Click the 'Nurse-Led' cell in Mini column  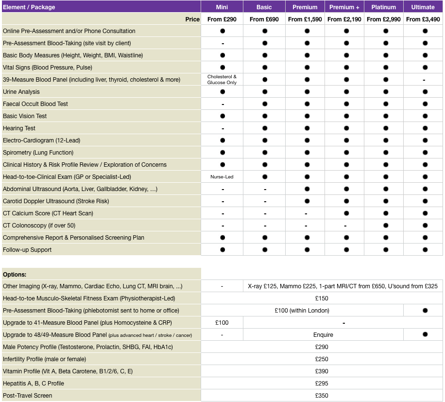pos(222,177)
